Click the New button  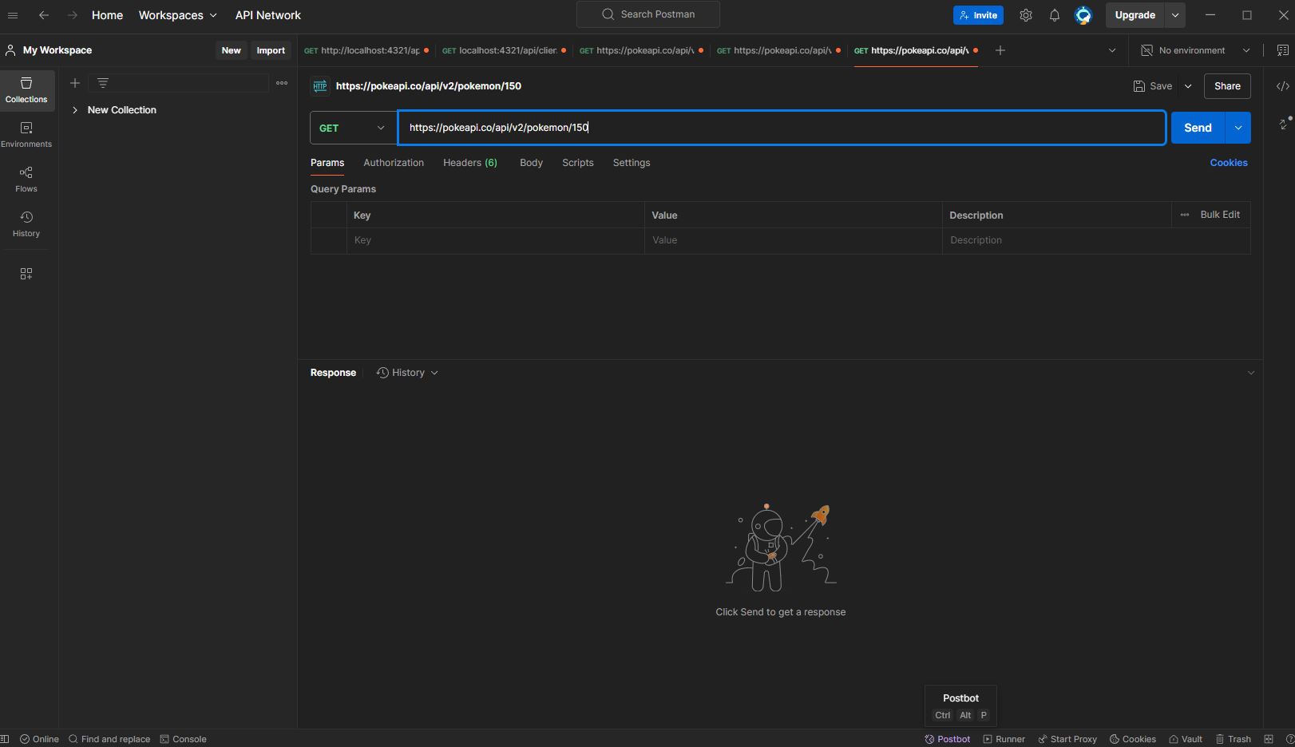click(231, 50)
